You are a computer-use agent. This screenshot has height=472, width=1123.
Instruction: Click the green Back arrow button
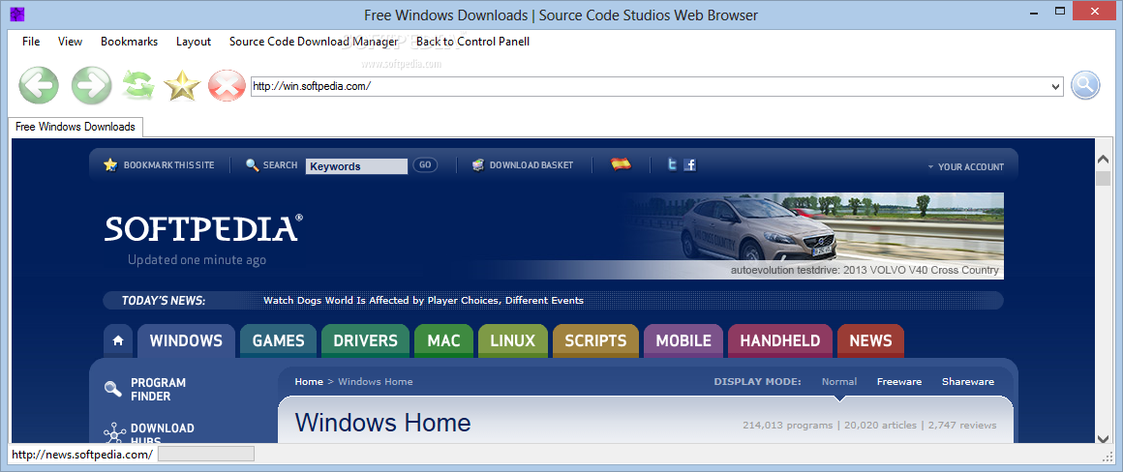coord(39,86)
